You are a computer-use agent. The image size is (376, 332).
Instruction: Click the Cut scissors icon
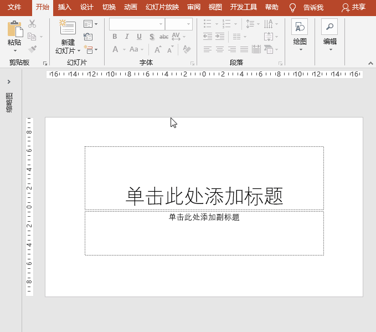[x=32, y=23]
